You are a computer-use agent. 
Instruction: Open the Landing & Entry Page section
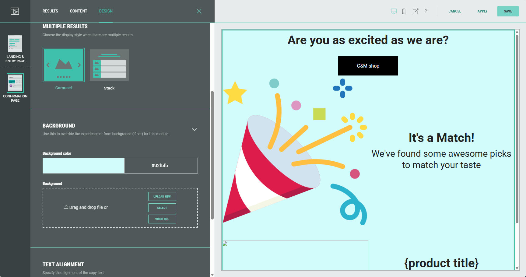coord(15,49)
